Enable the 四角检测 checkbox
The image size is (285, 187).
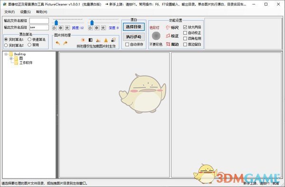tap(185, 38)
